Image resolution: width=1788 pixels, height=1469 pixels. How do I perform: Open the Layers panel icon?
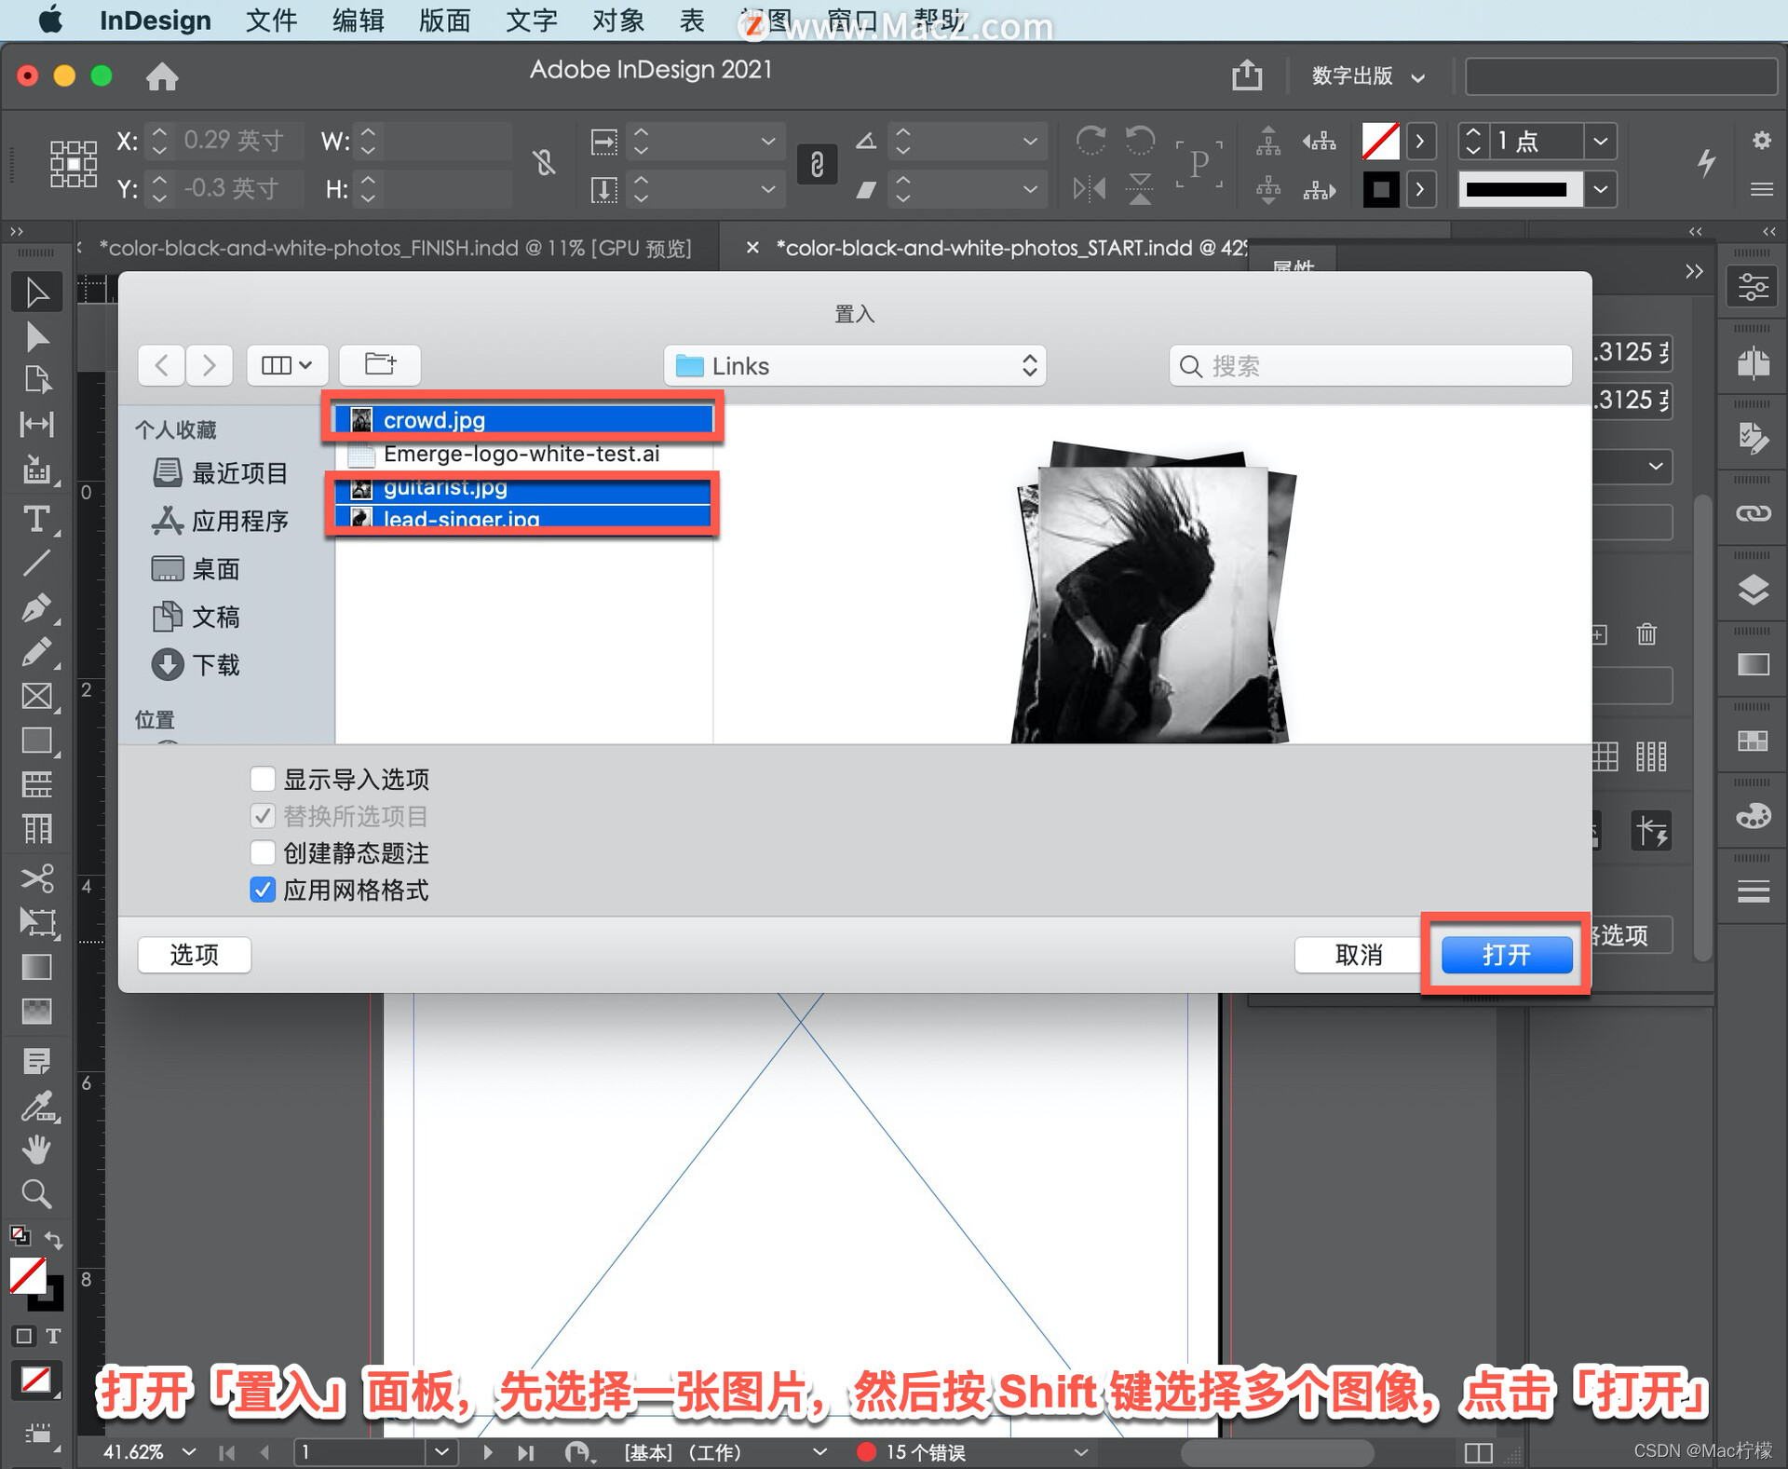pos(1753,590)
